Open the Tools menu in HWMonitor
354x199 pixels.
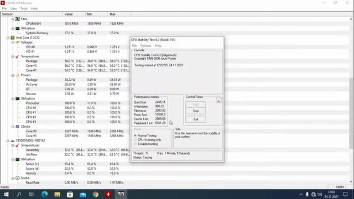pos(24,9)
